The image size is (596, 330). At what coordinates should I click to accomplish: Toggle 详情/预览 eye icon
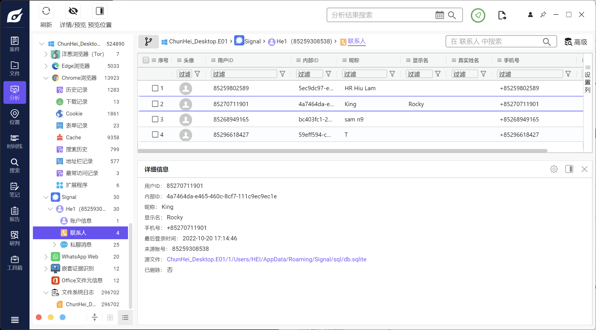[73, 11]
